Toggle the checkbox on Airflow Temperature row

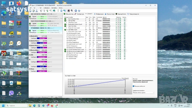tap(124, 42)
